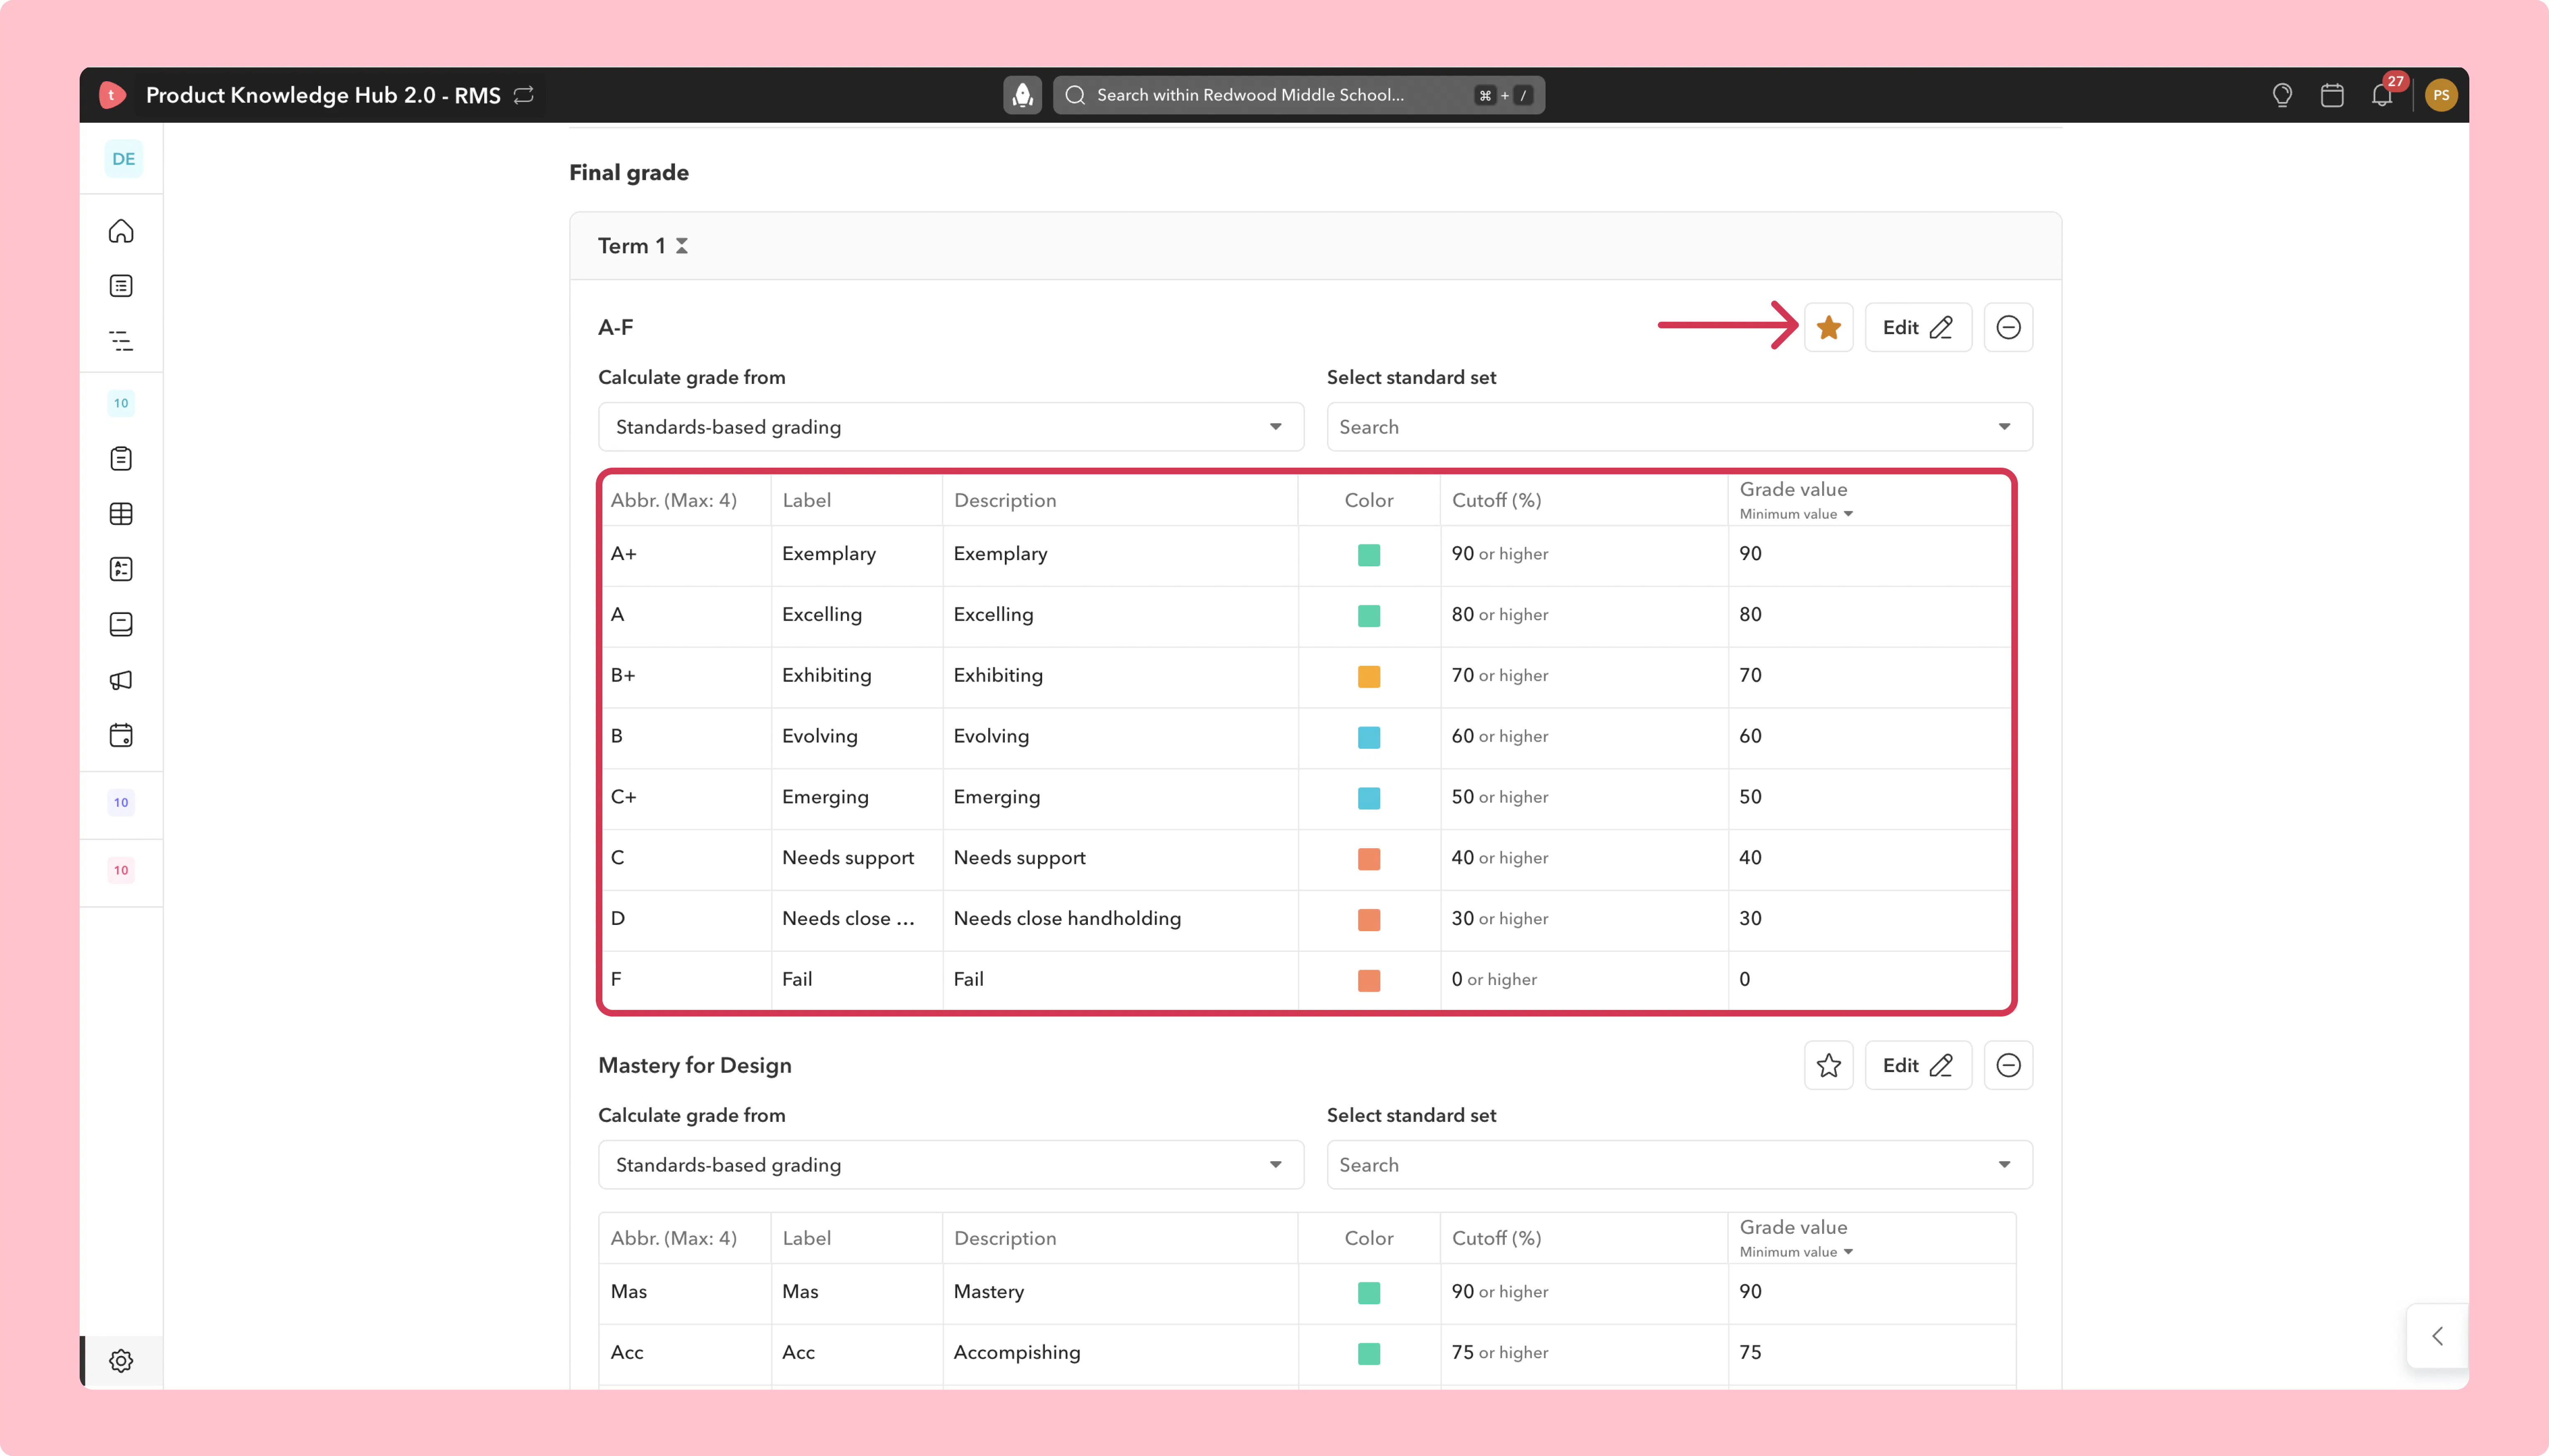Open settings gear at the sidebar bottom
Screen dimensions: 2549x1456
121,1361
